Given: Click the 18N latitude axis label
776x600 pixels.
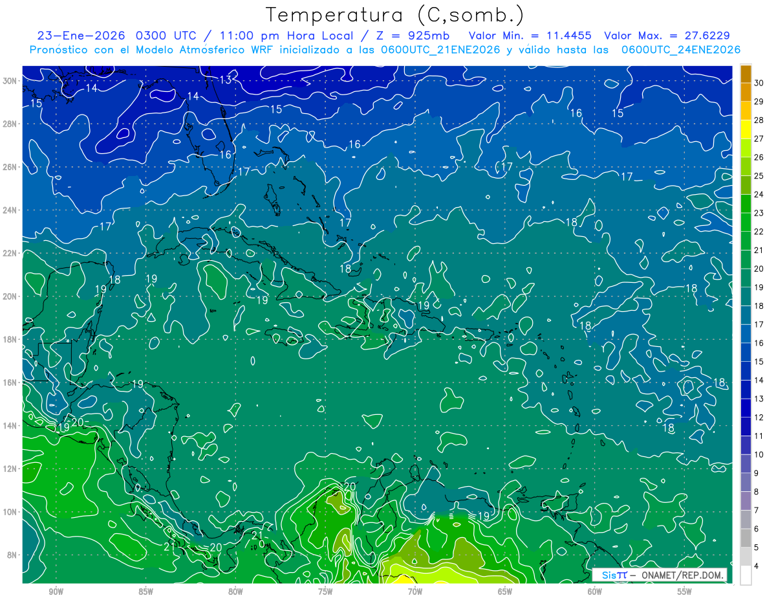Looking at the screenshot, I should click(x=10, y=339).
